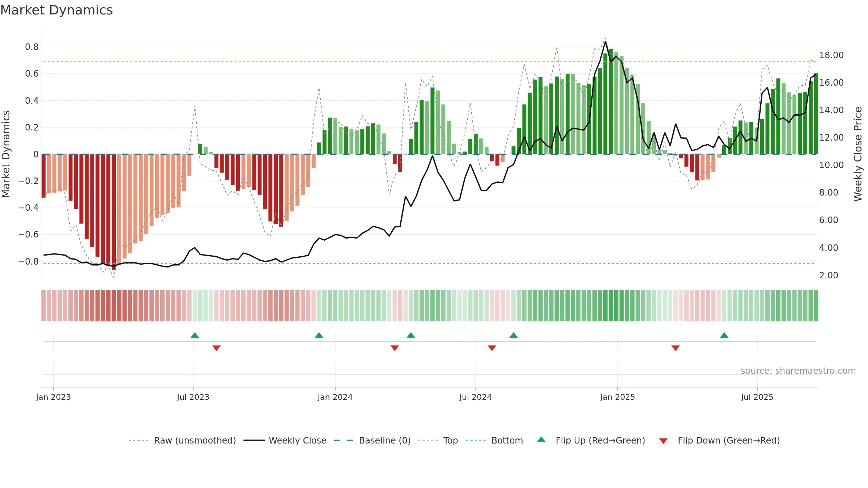Click the Flip Up marker near Jul 2023
This screenshot has width=868, height=488.
[195, 335]
